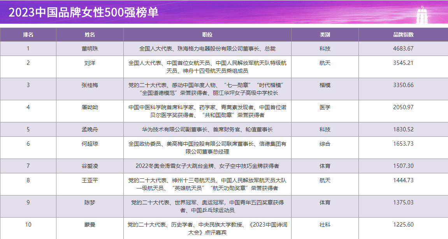
Task: Select the name 屠呦呦
Action: coord(90,108)
